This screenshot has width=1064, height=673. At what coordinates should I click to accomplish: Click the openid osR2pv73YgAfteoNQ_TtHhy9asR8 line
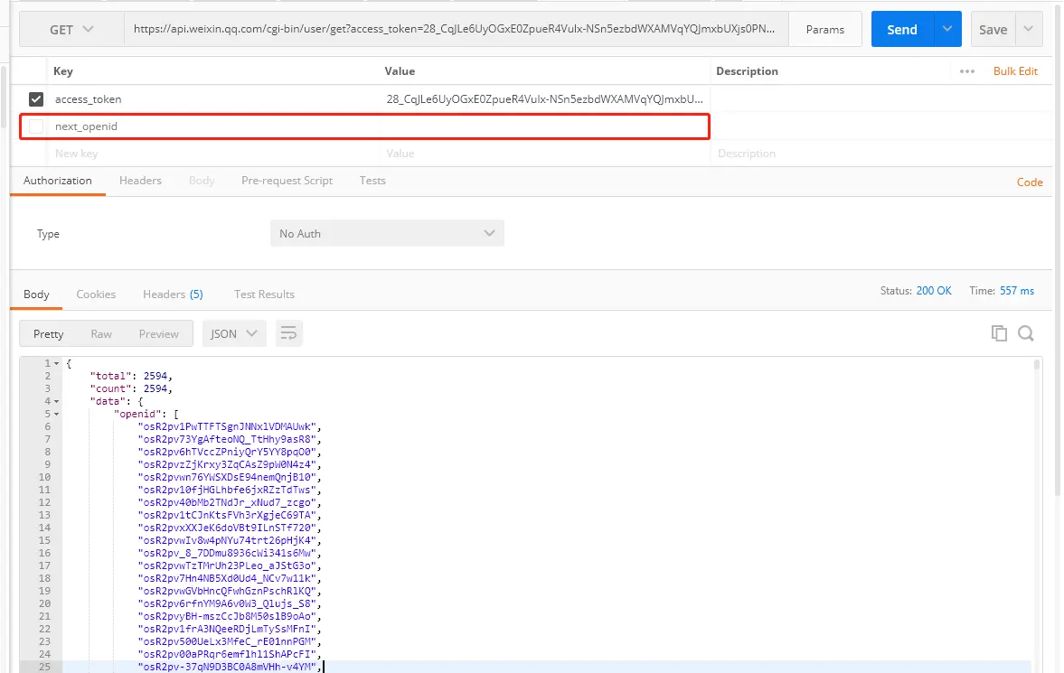click(x=230, y=439)
